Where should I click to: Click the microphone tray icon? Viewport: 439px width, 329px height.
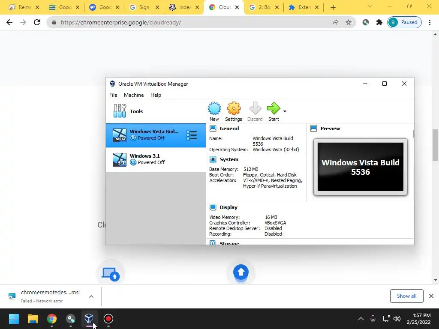click(x=373, y=319)
